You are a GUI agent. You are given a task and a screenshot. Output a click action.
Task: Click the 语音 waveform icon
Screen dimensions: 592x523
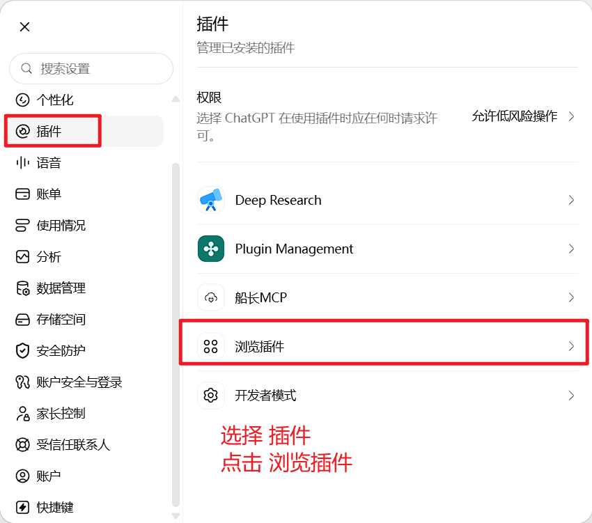pyautogui.click(x=23, y=163)
